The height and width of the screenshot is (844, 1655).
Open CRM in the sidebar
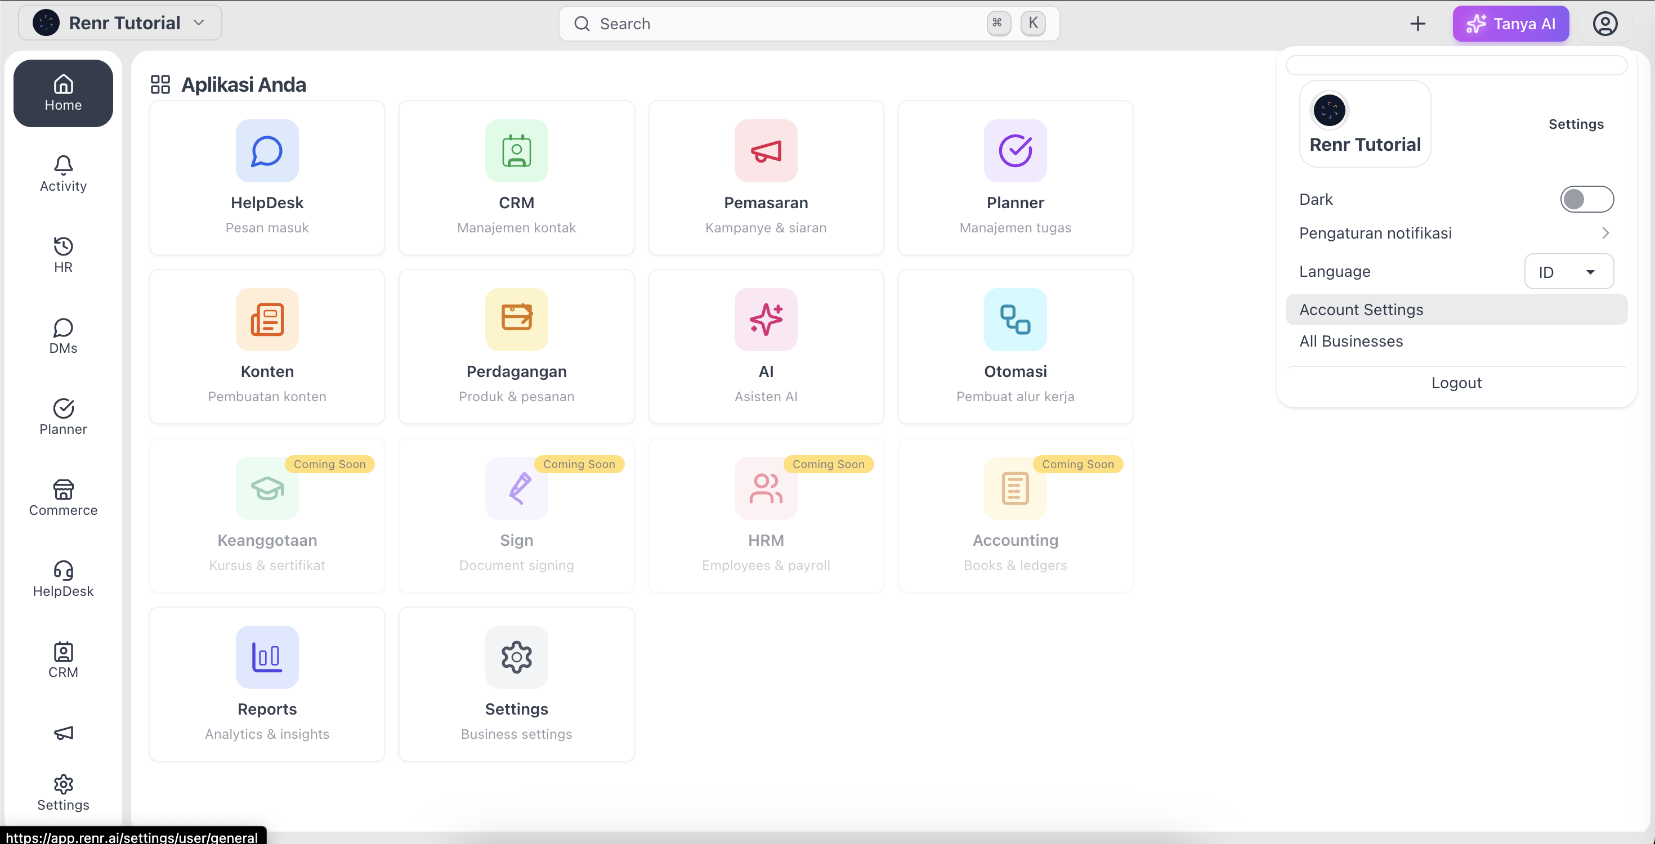tap(63, 659)
